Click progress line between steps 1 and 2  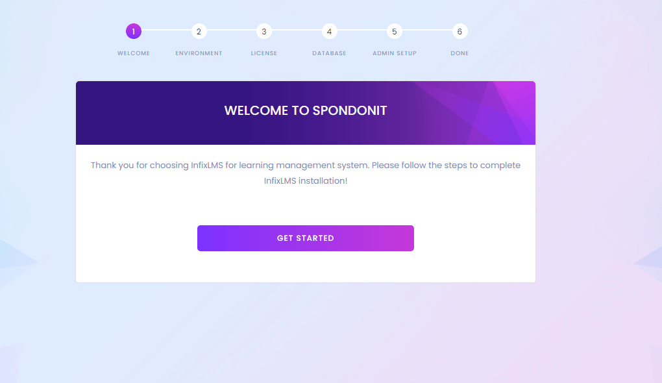coord(166,31)
